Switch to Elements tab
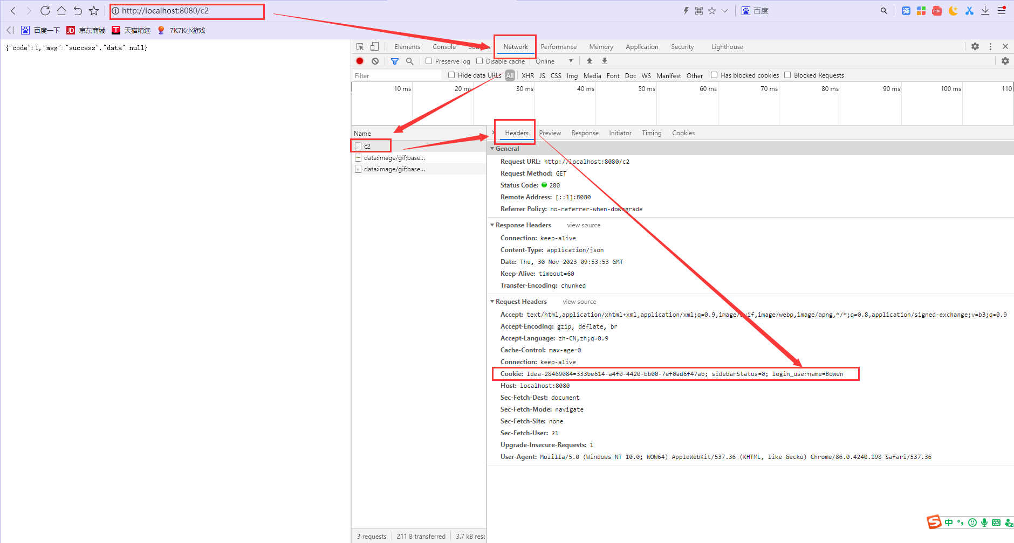Screen dimensions: 1014x543 [x=407, y=47]
